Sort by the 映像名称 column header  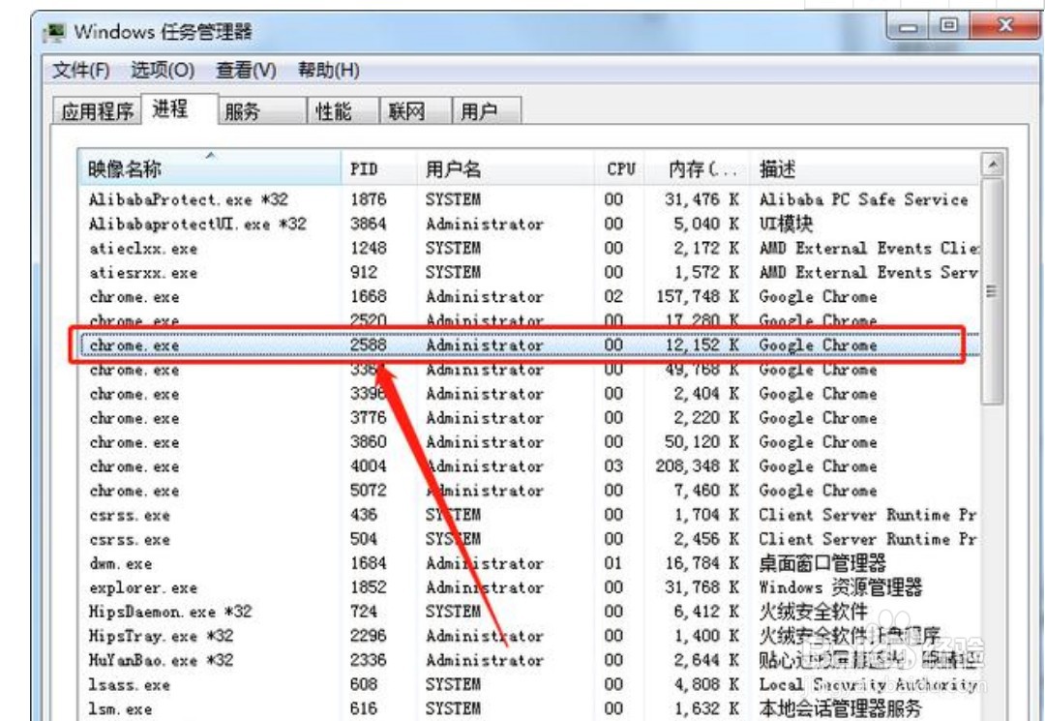tap(209, 168)
